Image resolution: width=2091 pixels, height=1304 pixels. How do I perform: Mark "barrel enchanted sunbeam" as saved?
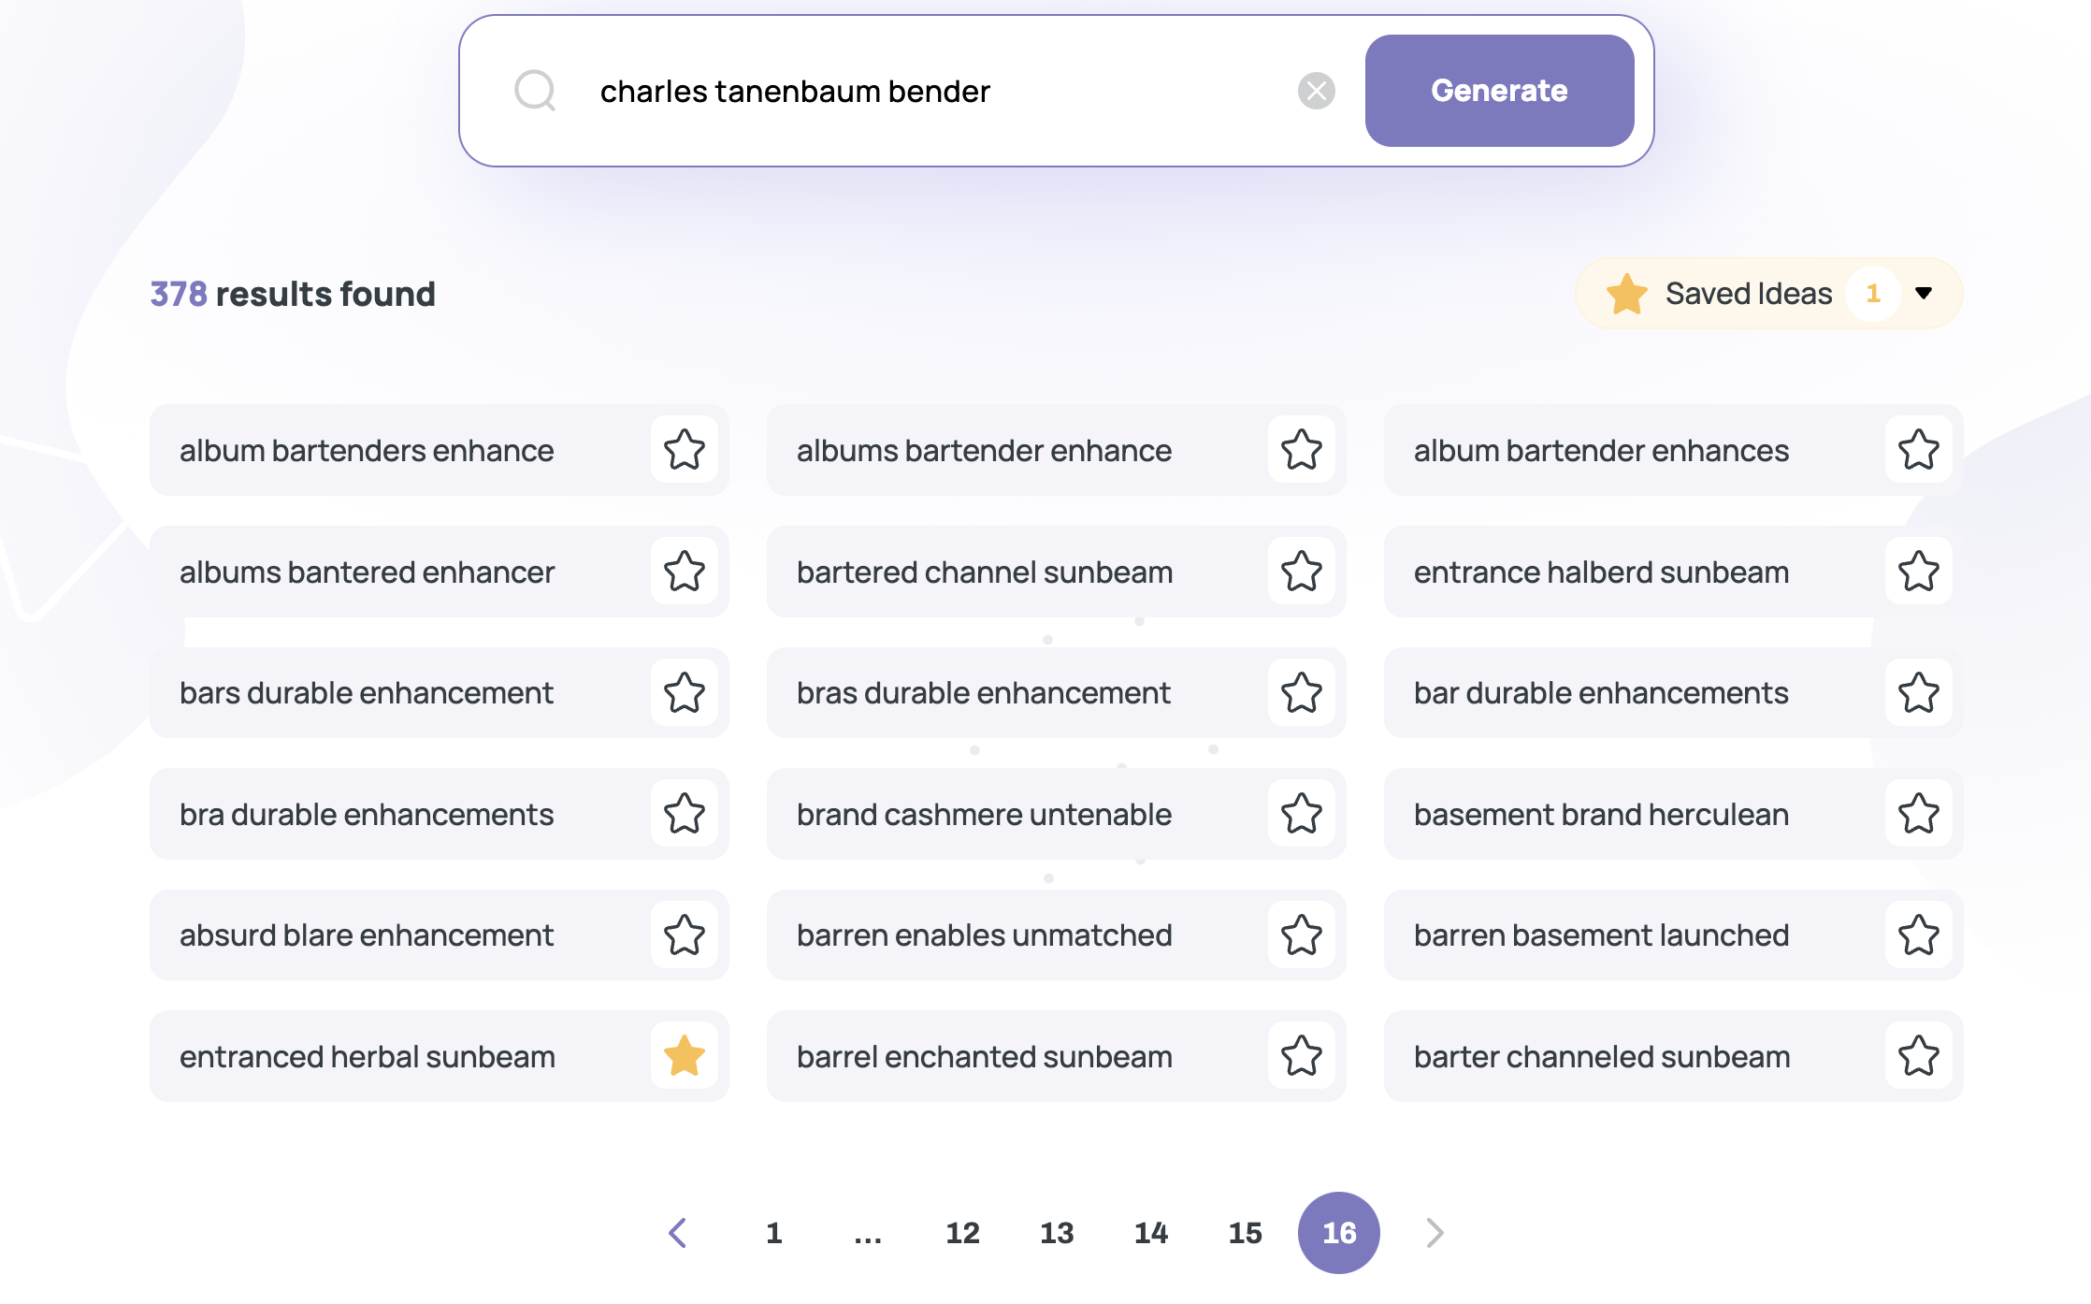[1302, 1056]
